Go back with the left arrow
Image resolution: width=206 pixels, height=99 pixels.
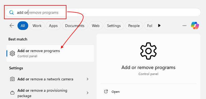pos(12,26)
